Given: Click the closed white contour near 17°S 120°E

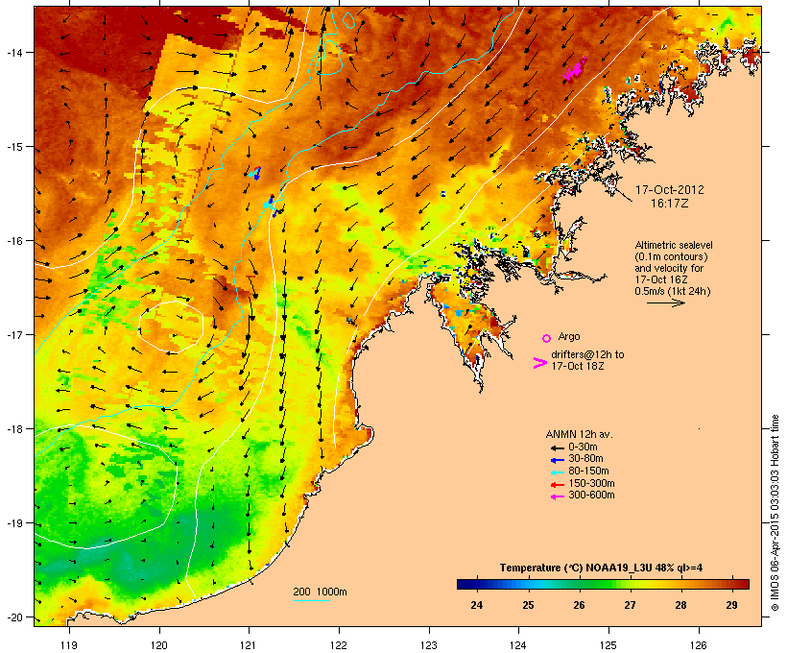Looking at the screenshot, I should coord(171,326).
